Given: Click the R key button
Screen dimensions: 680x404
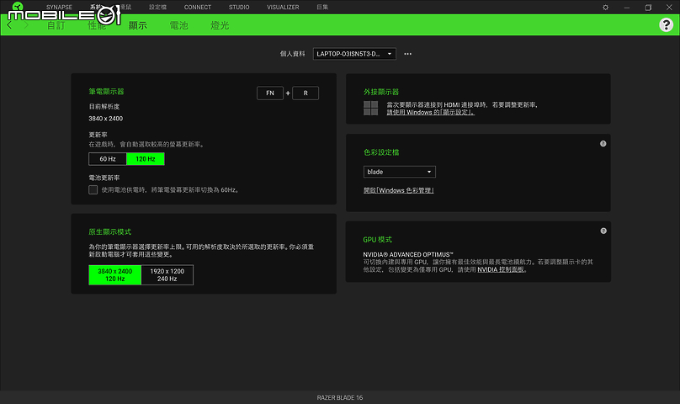Looking at the screenshot, I should click(x=305, y=93).
